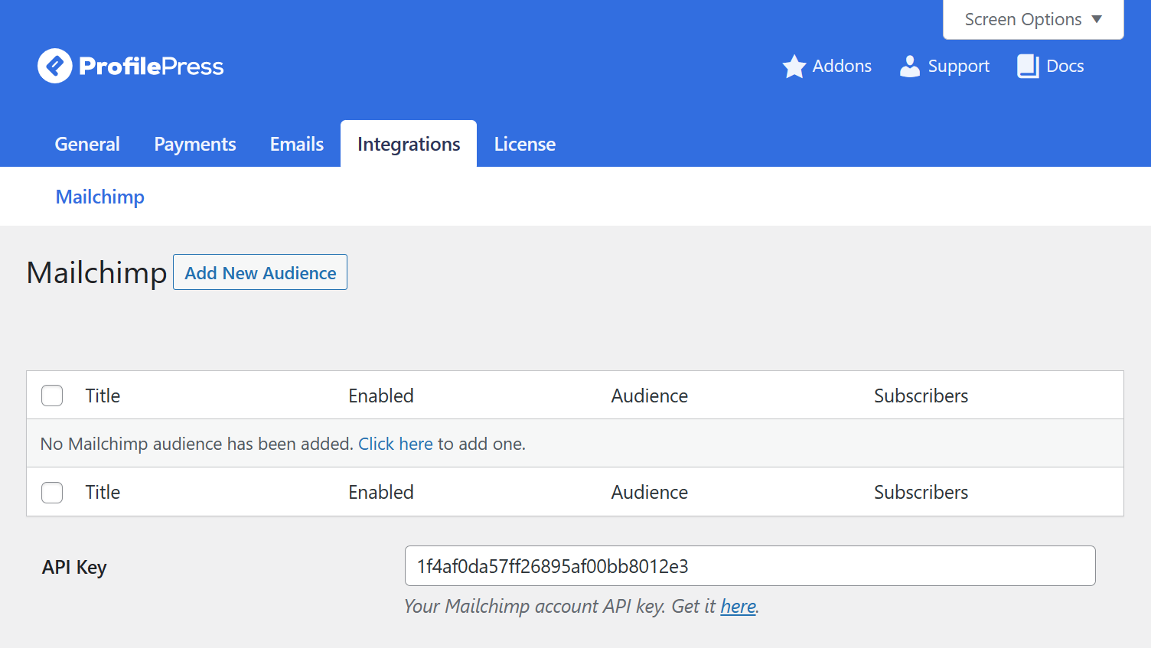
Task: Click the Subscribers column header at top
Action: click(x=921, y=396)
